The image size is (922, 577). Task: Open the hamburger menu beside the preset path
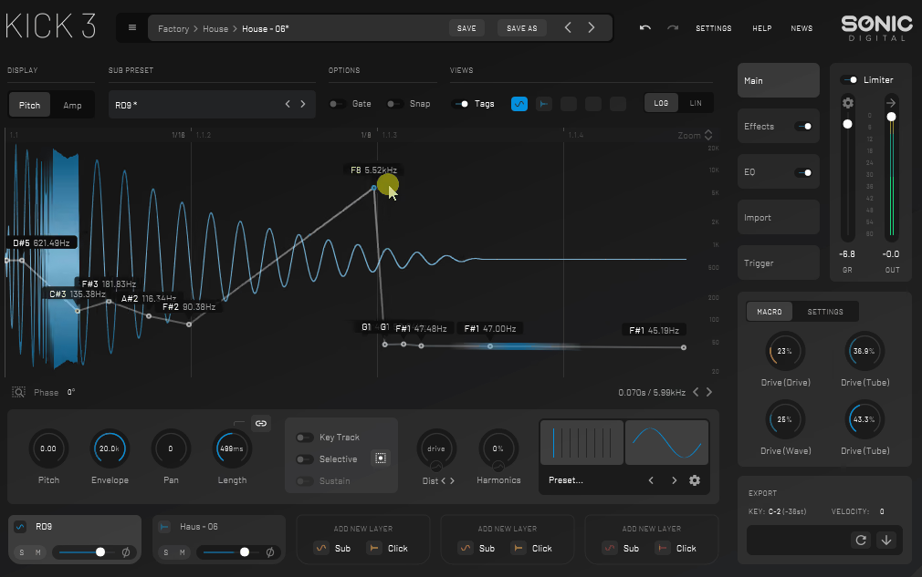132,27
